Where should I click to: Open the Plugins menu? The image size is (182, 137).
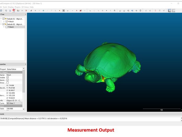coord(18,7)
